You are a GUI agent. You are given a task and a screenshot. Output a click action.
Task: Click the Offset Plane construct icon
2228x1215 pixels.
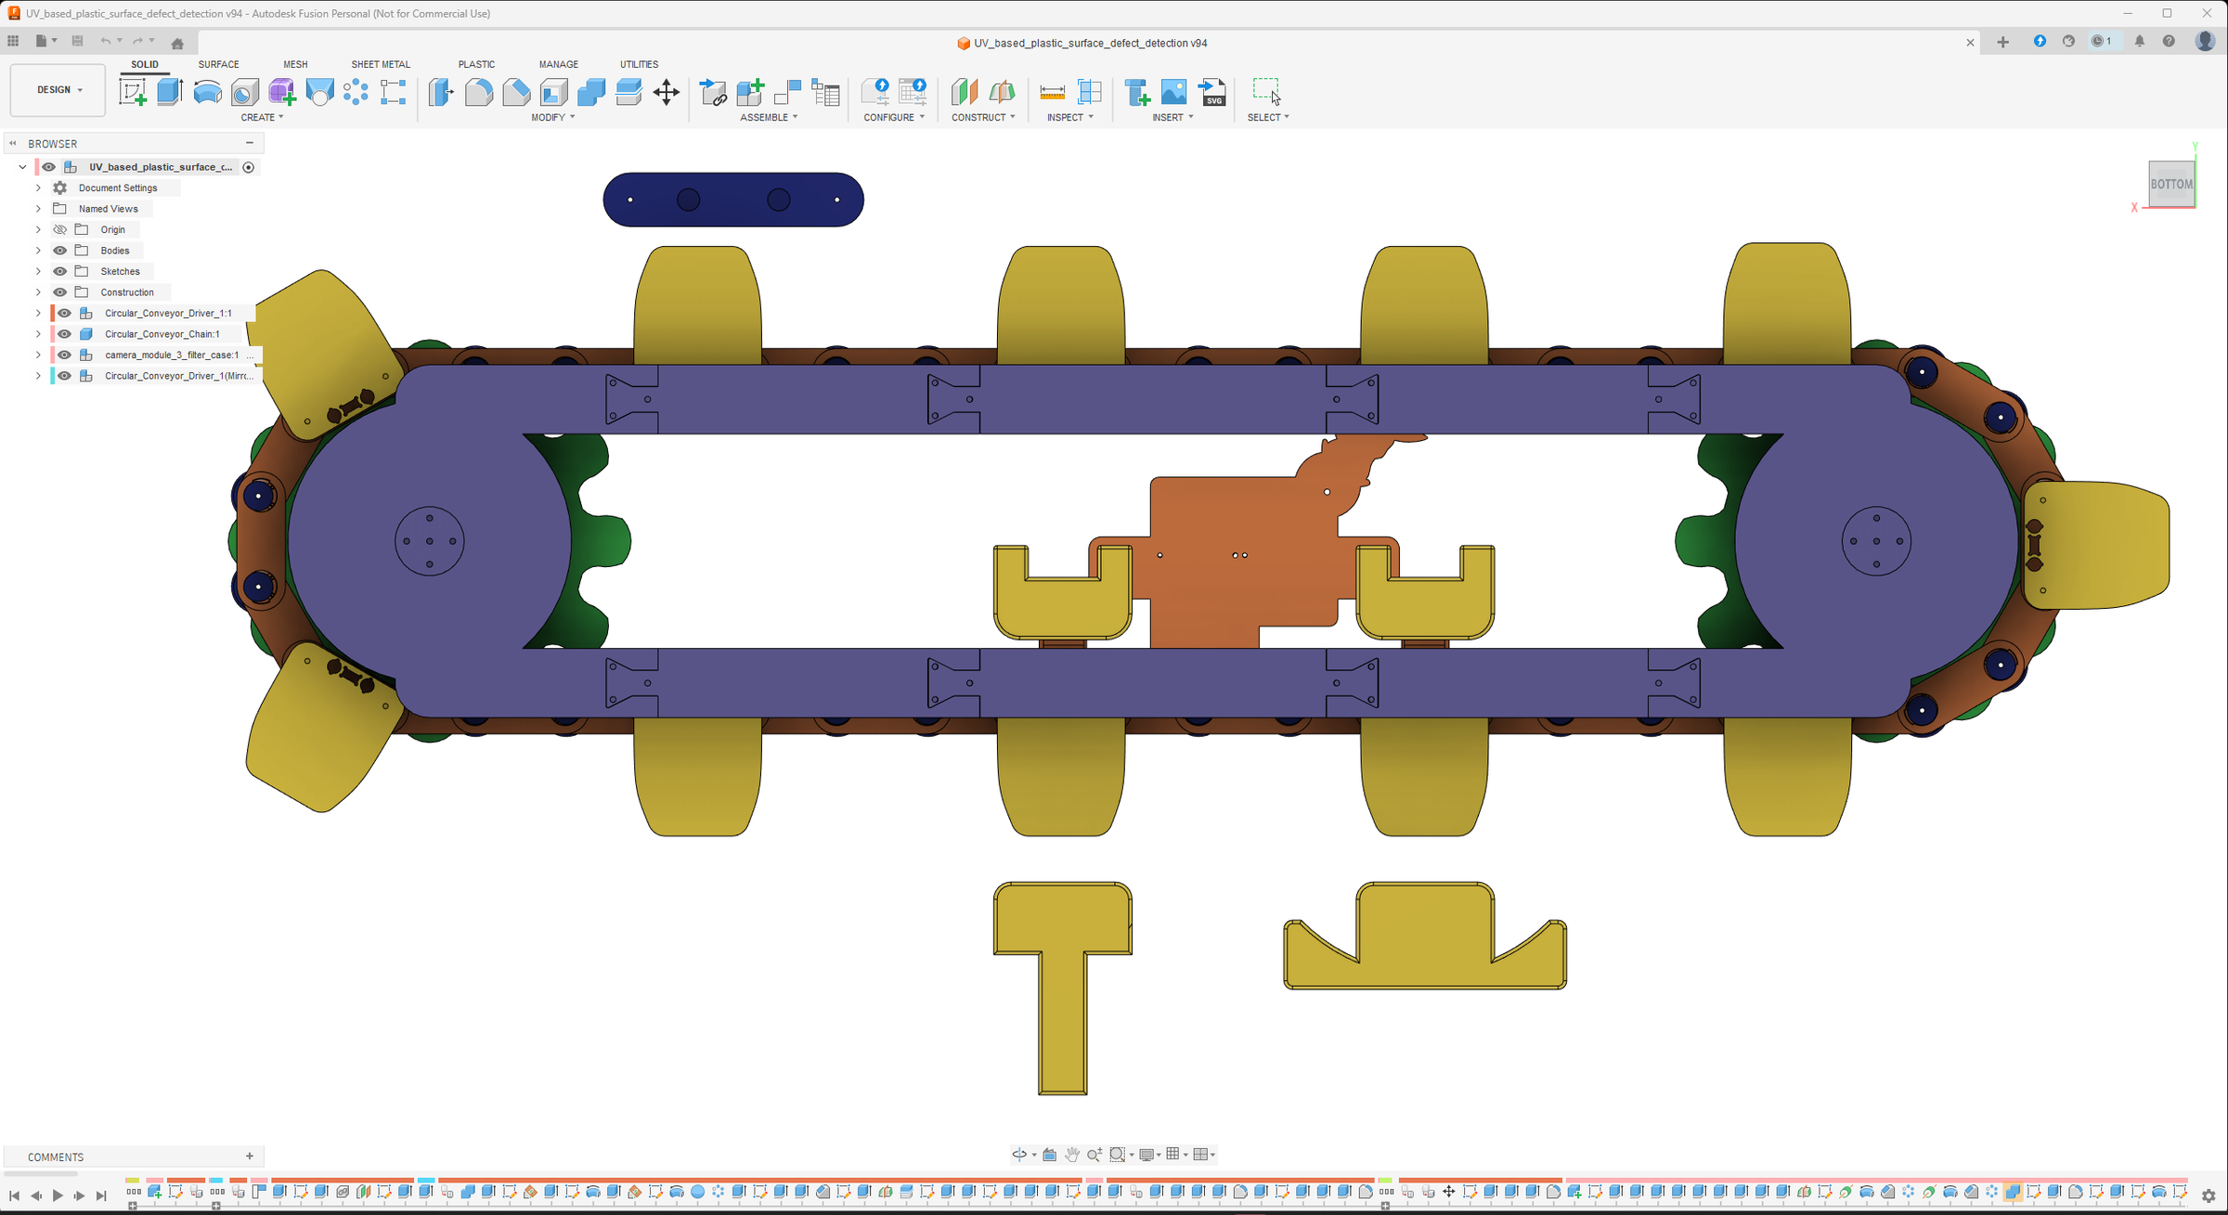click(x=965, y=92)
